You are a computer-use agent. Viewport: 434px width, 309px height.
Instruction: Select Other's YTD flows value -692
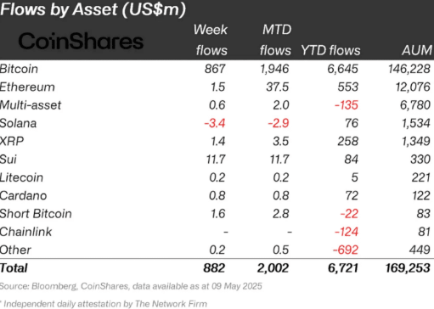click(346, 250)
